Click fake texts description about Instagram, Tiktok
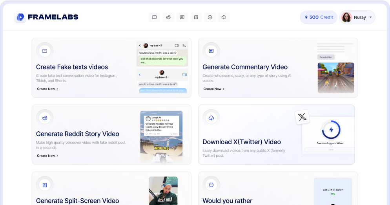The image size is (390, 205). (x=77, y=78)
